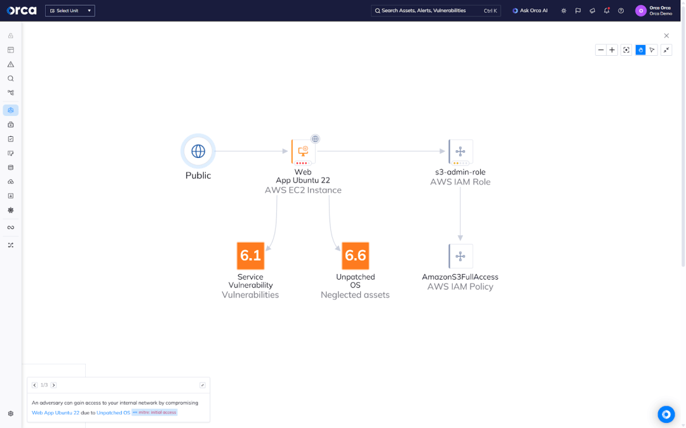Collapse the fullscreen graph view
Screen dimensions: 686x428
click(666, 50)
